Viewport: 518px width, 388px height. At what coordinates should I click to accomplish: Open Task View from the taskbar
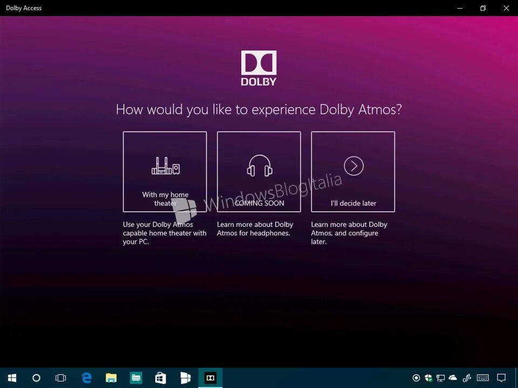tap(61, 378)
